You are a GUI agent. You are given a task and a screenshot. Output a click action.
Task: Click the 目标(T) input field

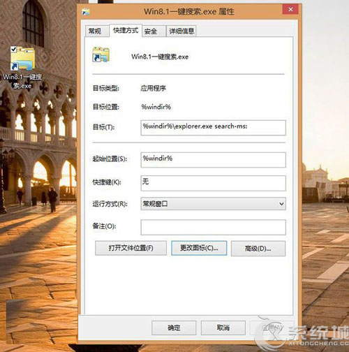coord(213,128)
